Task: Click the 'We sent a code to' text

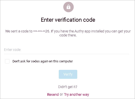Action: [19, 31]
